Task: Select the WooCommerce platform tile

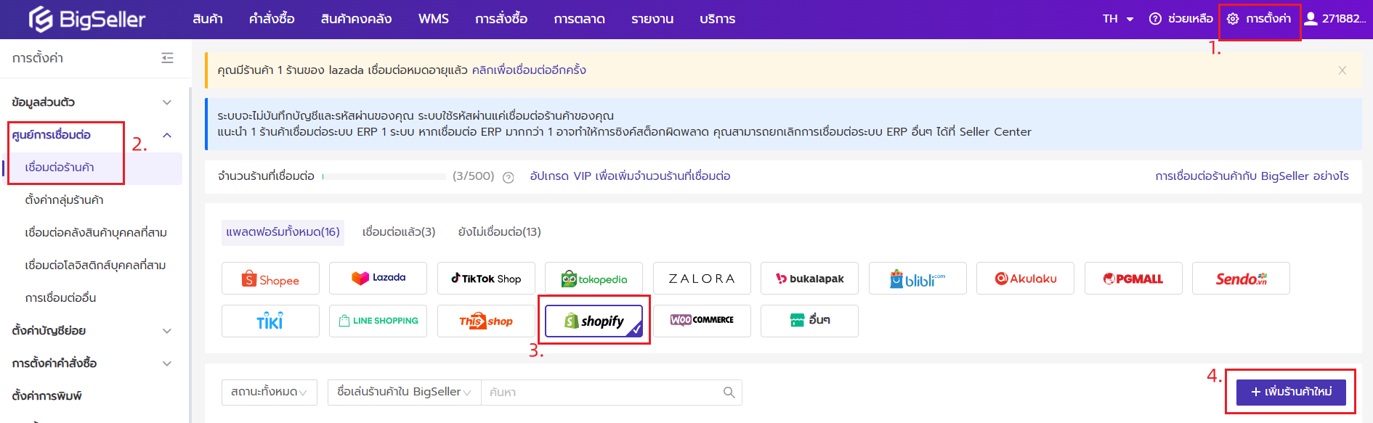Action: click(x=702, y=321)
